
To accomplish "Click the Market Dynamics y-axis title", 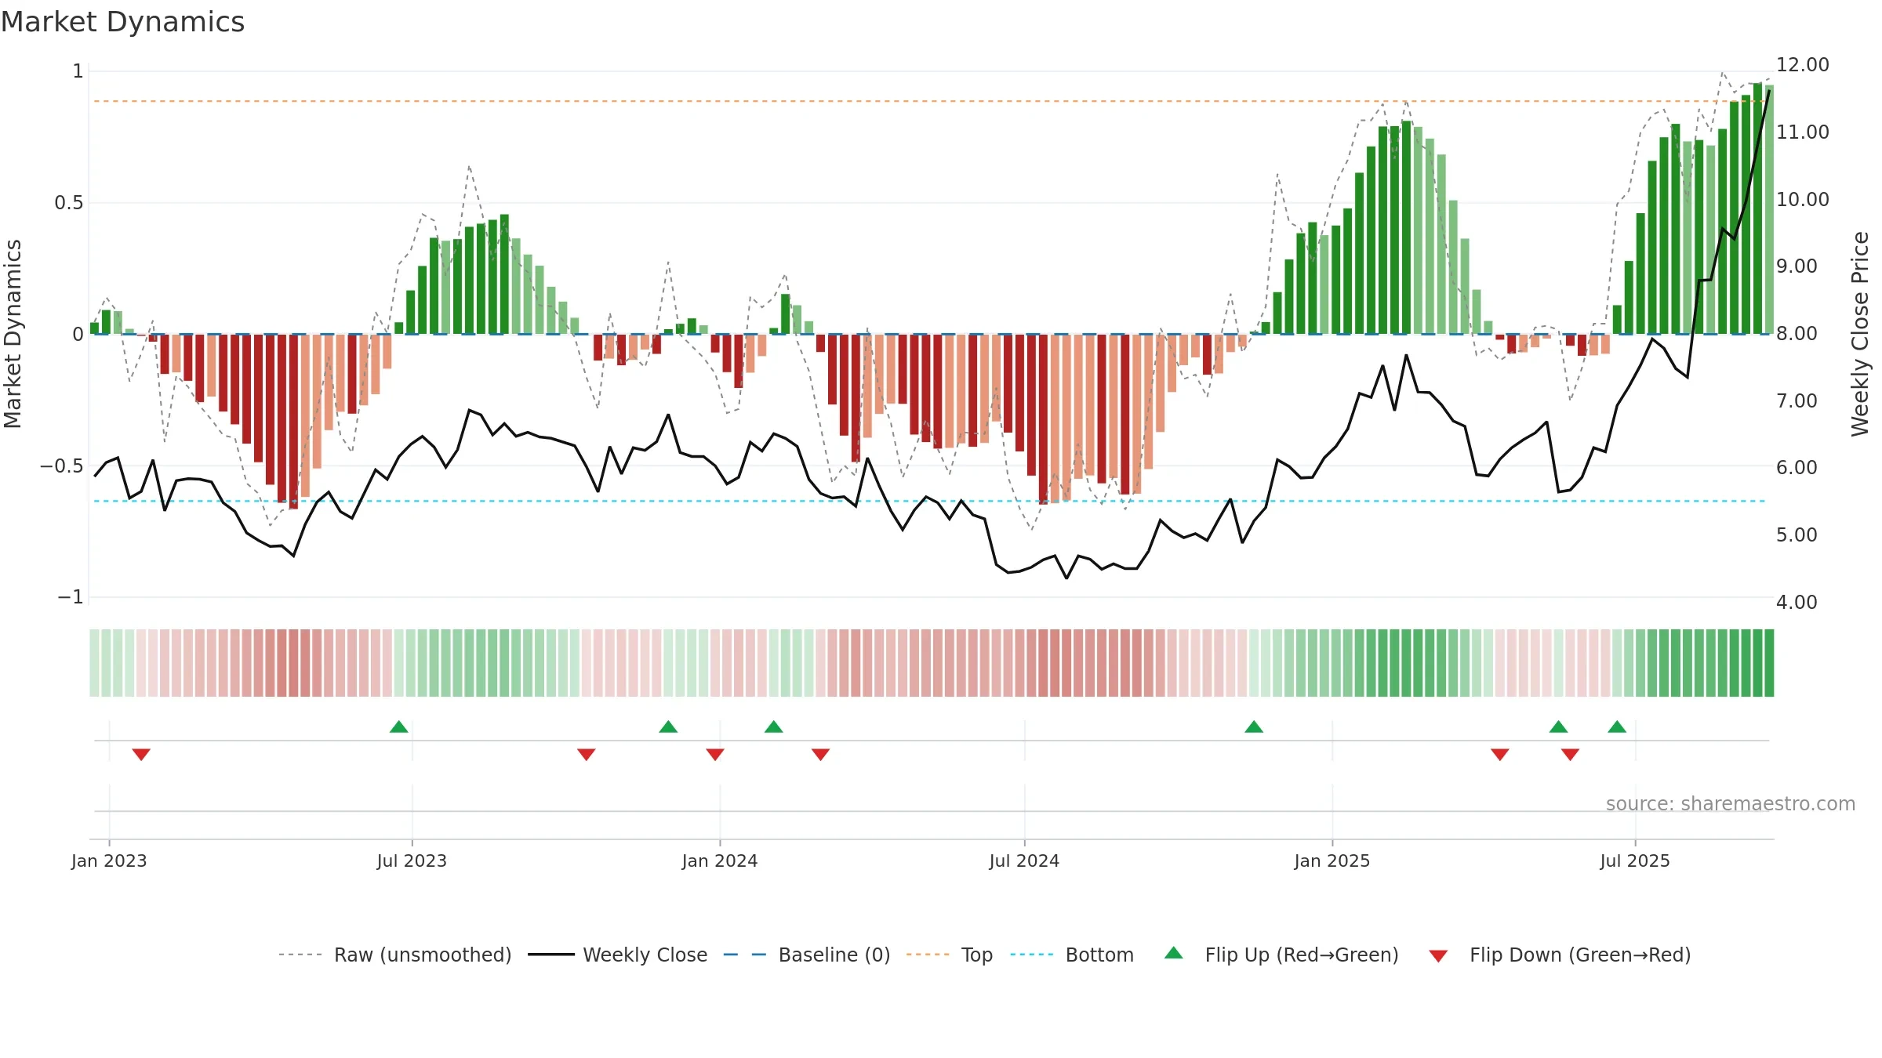I will click(13, 334).
